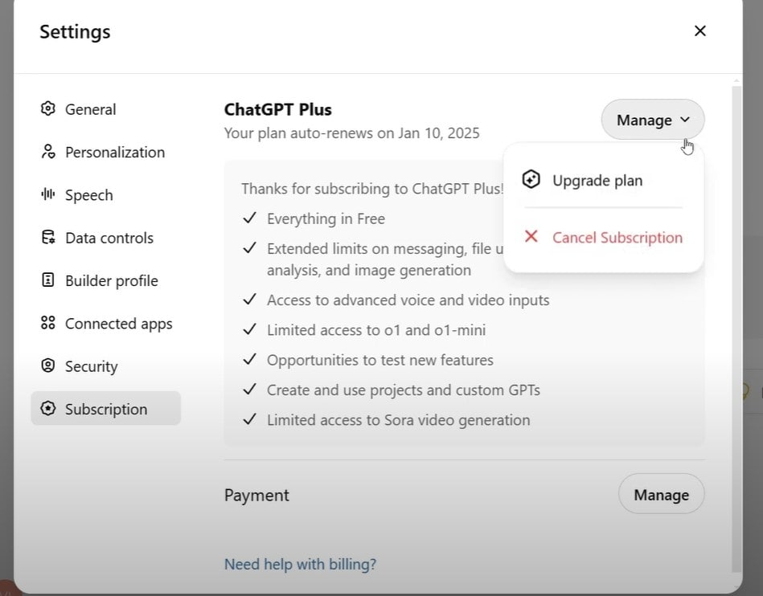763x596 pixels.
Task: Click the chevron on the Manage dropdown
Action: pyautogui.click(x=685, y=120)
